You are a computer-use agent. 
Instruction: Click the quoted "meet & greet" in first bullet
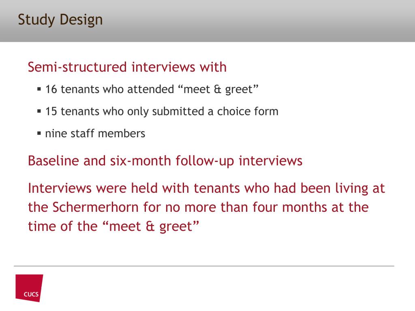coord(218,89)
